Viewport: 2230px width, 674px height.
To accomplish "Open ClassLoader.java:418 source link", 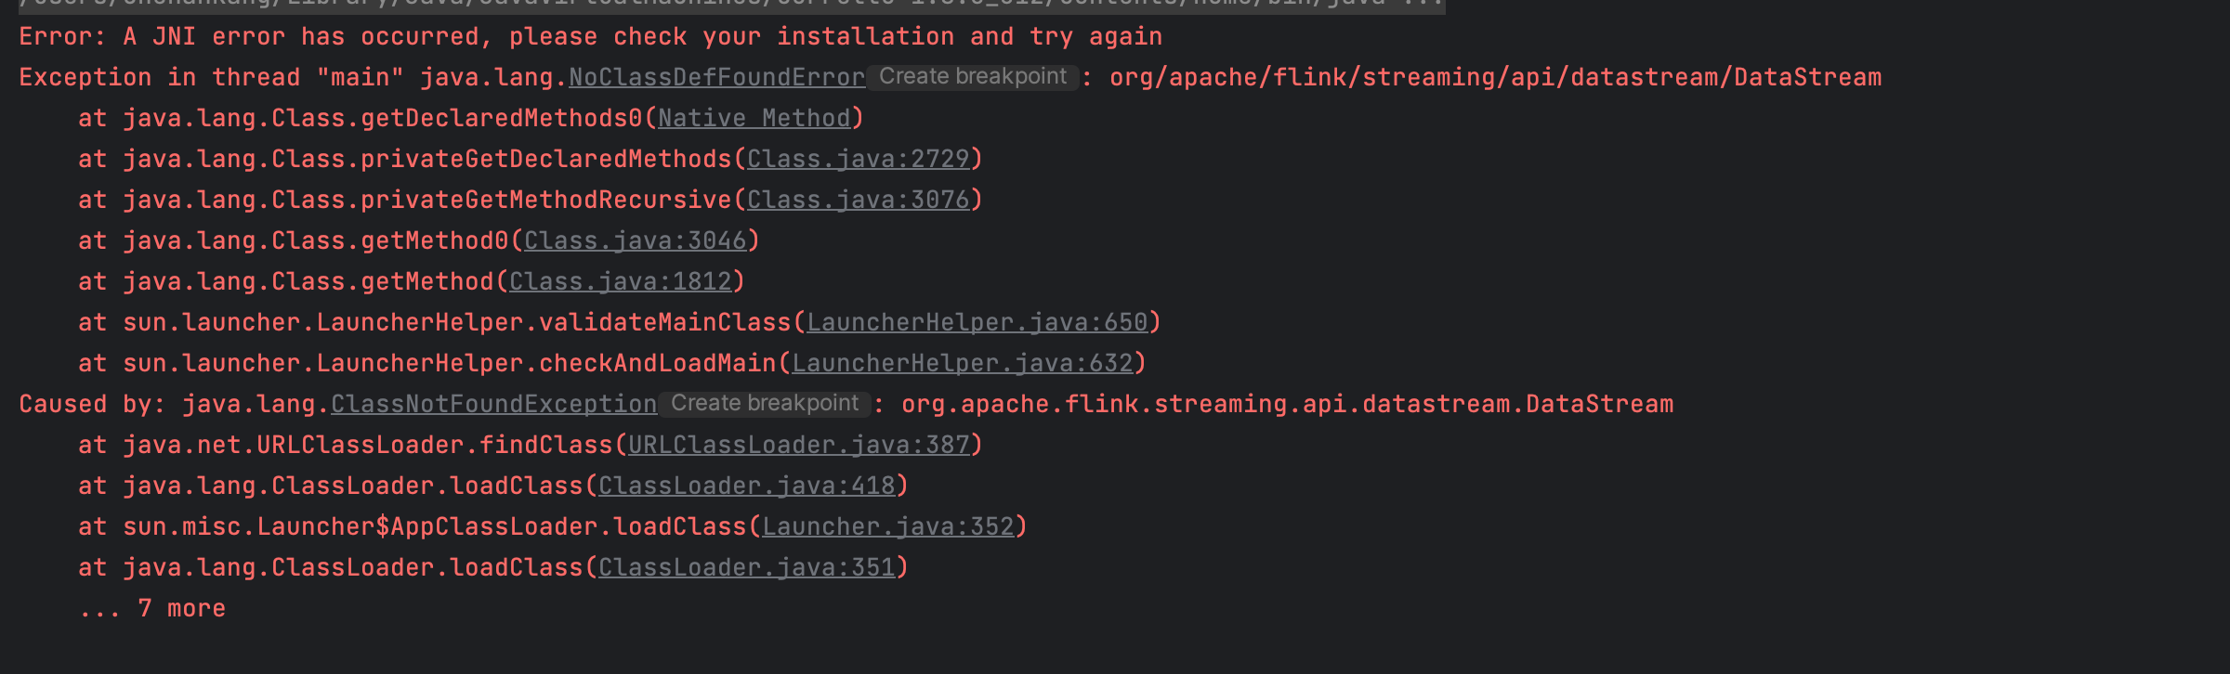I will [746, 486].
